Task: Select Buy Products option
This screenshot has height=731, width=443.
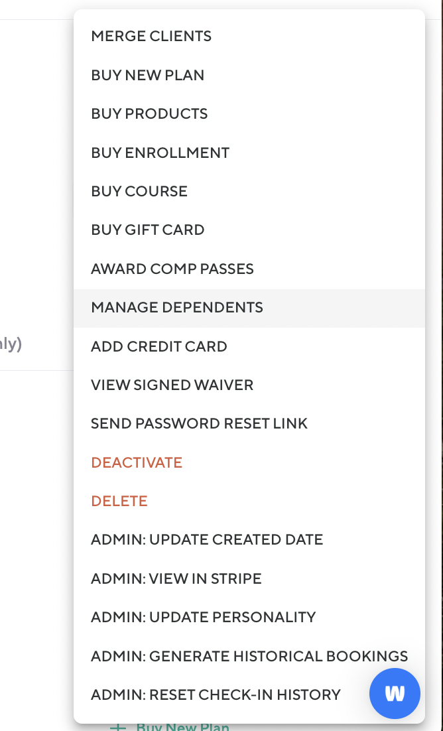Action: coord(149,113)
